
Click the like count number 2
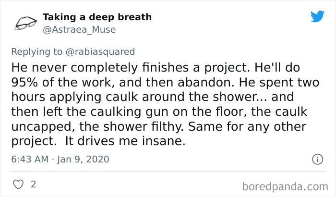[x=33, y=184]
